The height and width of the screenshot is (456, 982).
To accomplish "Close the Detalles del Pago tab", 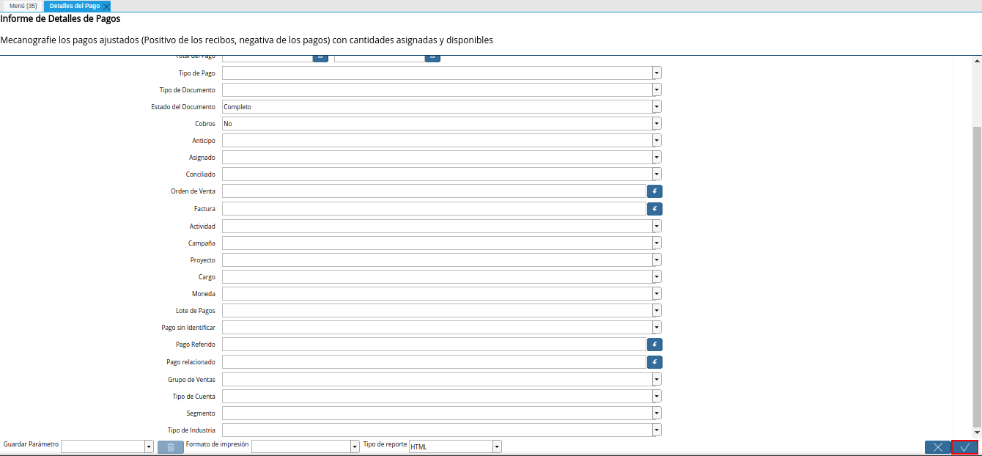I will (x=106, y=6).
